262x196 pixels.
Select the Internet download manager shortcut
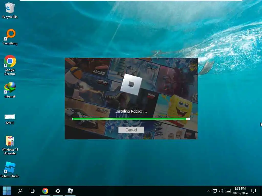(x=10, y=90)
